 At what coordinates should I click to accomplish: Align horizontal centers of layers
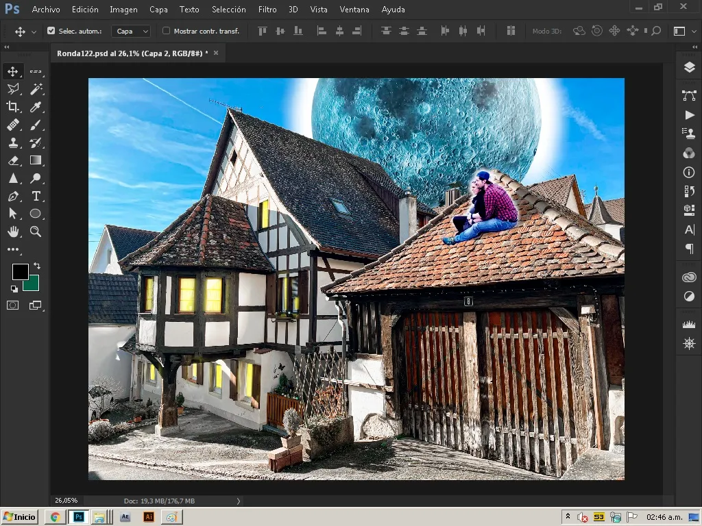tap(339, 31)
